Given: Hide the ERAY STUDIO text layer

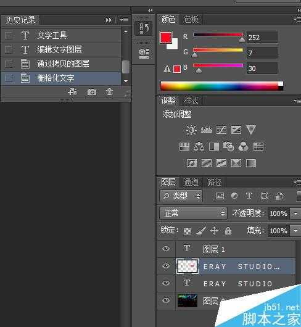Looking at the screenshot, I should 166,283.
